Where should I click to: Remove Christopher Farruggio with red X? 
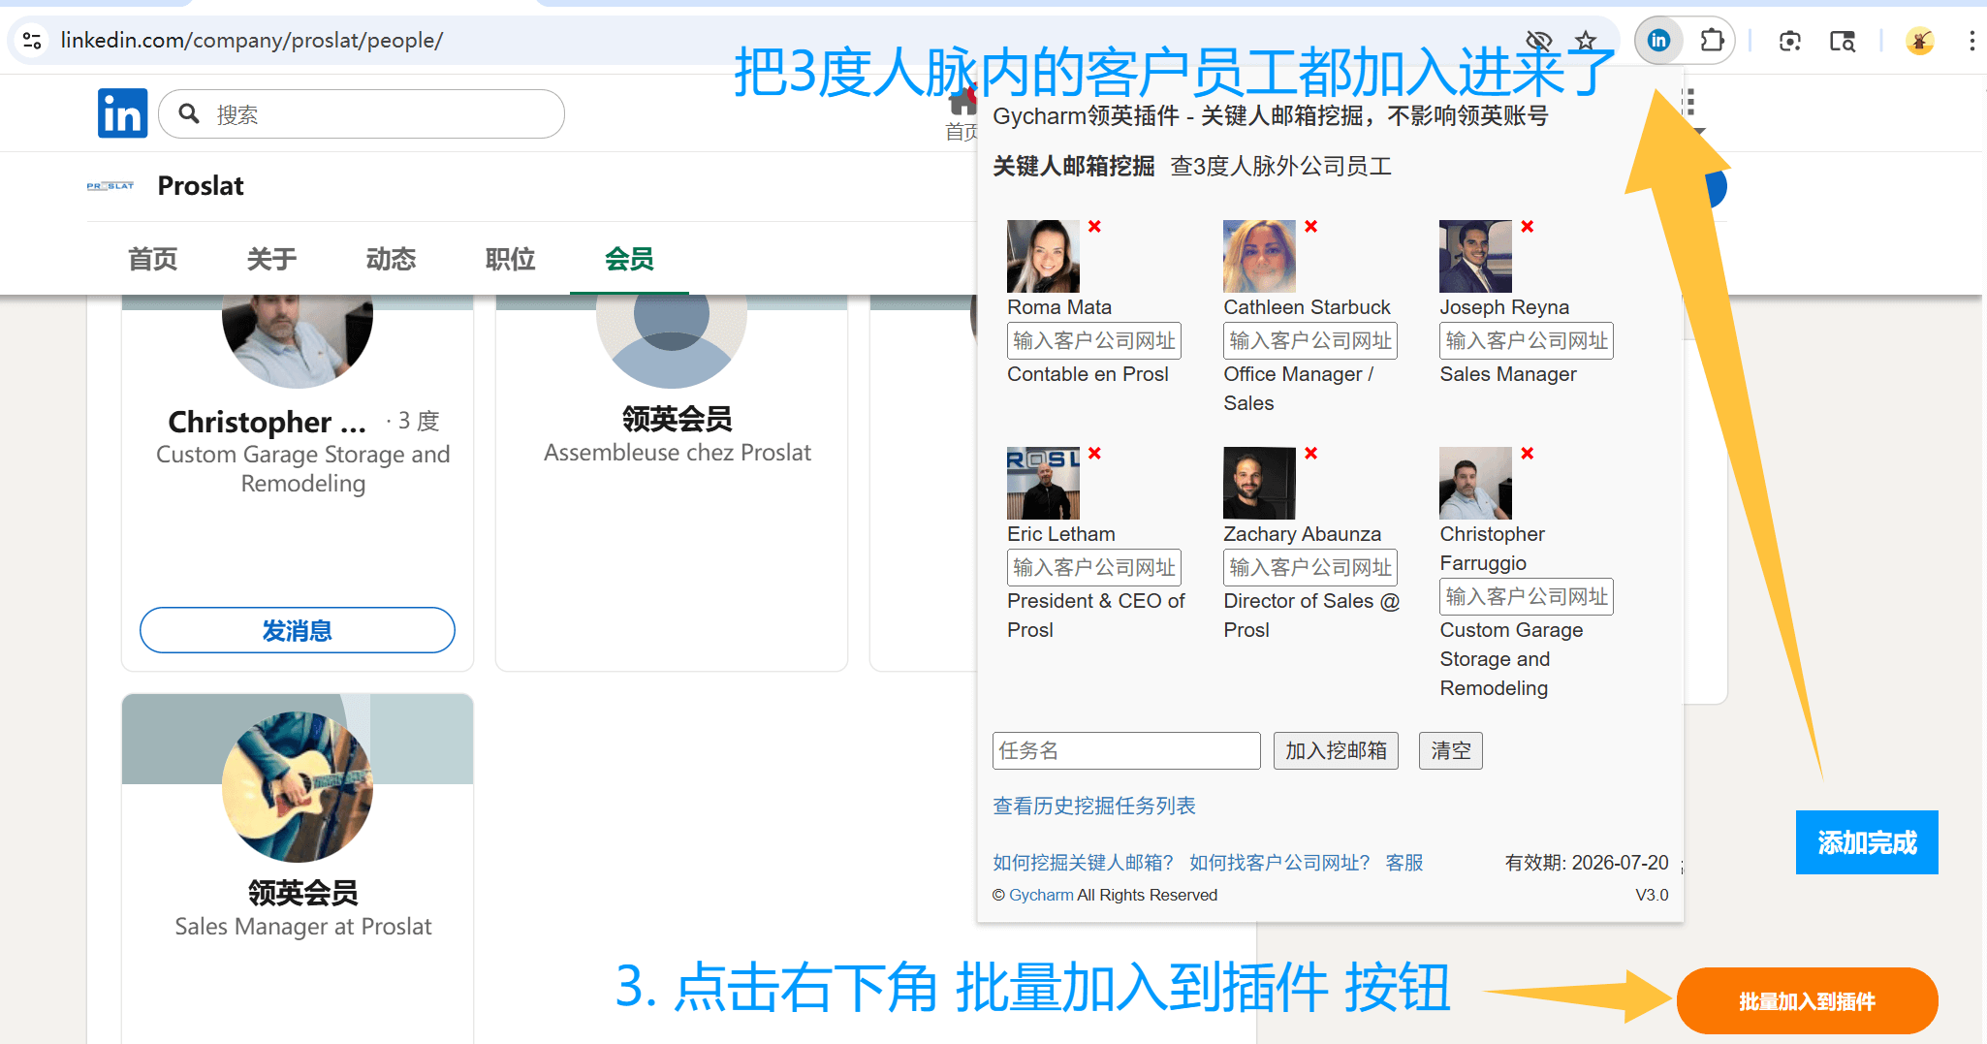point(1527,453)
